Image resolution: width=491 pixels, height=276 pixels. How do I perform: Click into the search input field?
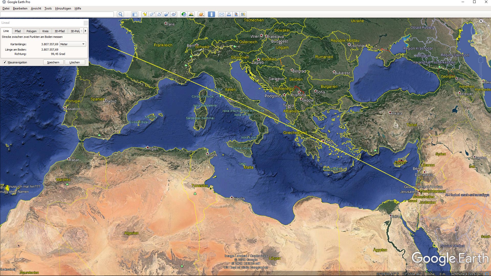[57, 14]
